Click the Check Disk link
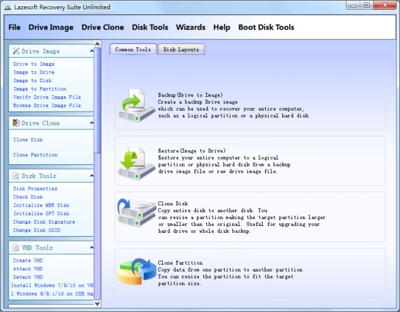400x312 pixels. pos(28,197)
